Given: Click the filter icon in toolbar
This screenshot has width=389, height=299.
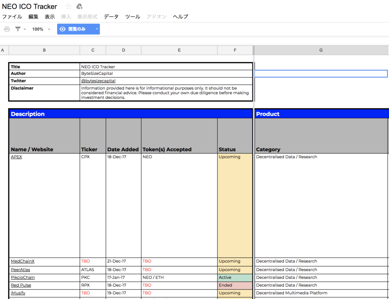Looking at the screenshot, I should [x=18, y=29].
